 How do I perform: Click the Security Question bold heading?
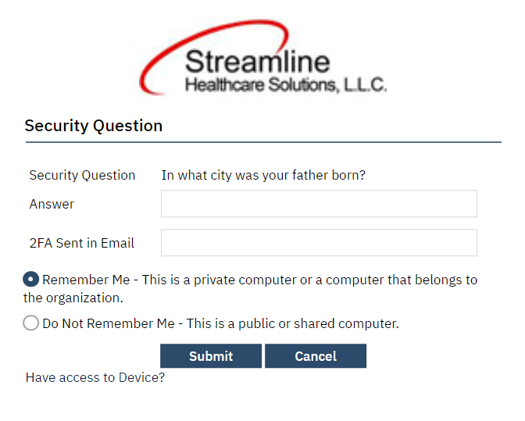[x=94, y=126]
